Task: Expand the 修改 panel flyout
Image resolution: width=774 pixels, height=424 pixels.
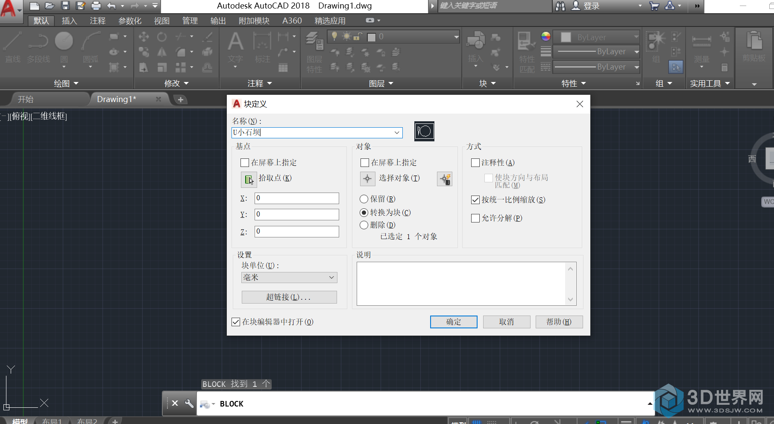Action: coord(176,83)
